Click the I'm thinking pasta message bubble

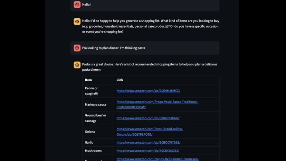tap(145, 48)
